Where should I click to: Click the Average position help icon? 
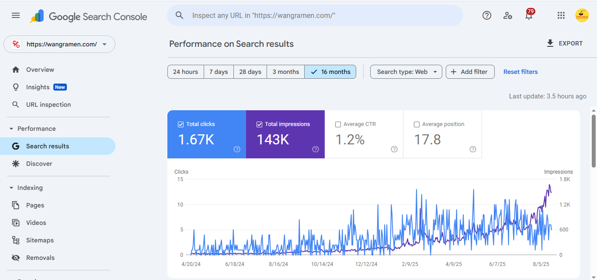tap(473, 149)
